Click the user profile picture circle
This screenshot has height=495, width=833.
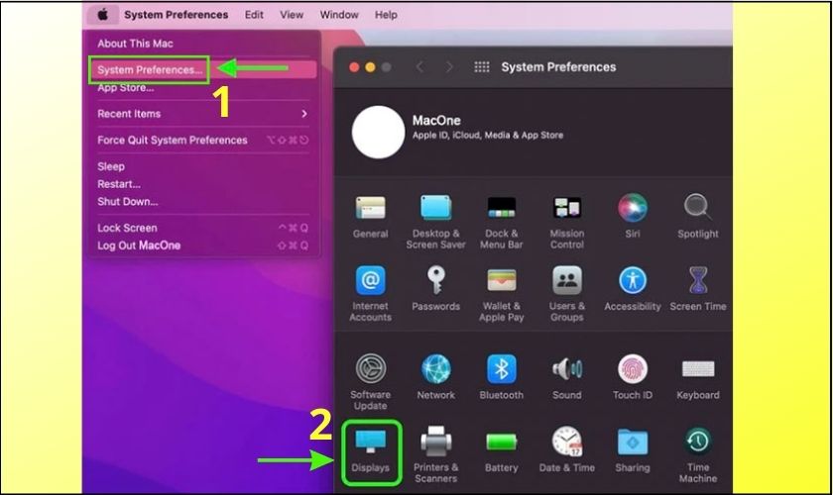[x=378, y=132]
